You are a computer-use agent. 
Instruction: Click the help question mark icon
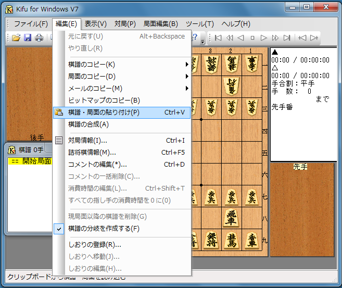coord(195,37)
